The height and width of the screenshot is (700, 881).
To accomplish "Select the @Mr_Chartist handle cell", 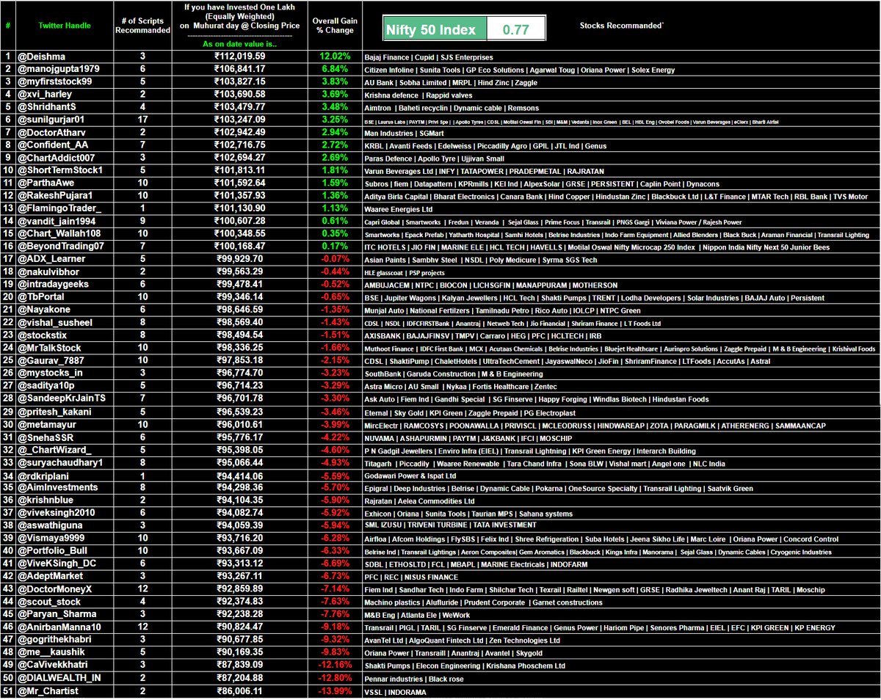I will [x=65, y=692].
